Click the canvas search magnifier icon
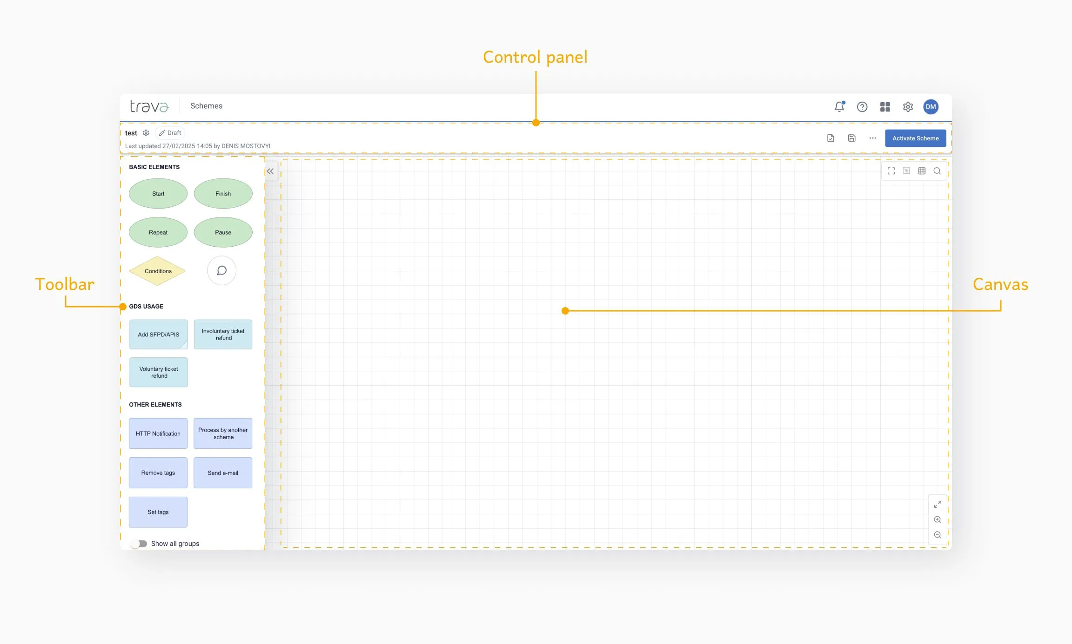The height and width of the screenshot is (644, 1072). pyautogui.click(x=937, y=171)
